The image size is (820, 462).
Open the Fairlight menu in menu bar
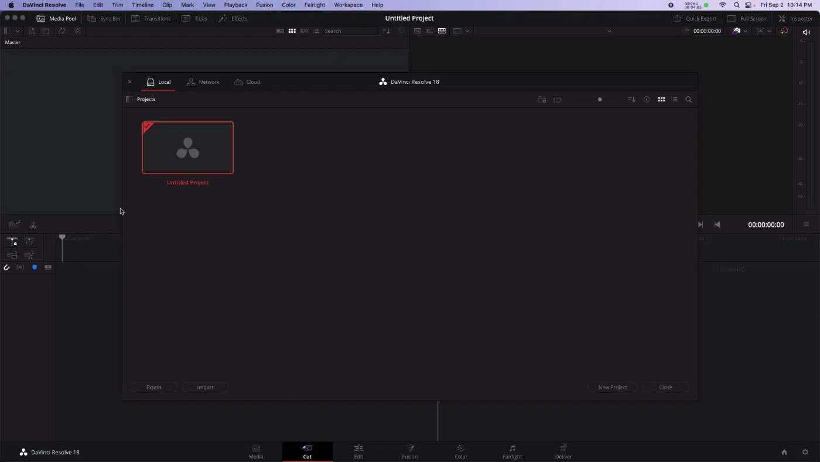[x=315, y=5]
